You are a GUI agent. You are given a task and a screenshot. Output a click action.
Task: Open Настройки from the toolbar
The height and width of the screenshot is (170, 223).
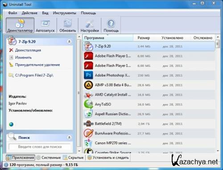click(x=90, y=25)
